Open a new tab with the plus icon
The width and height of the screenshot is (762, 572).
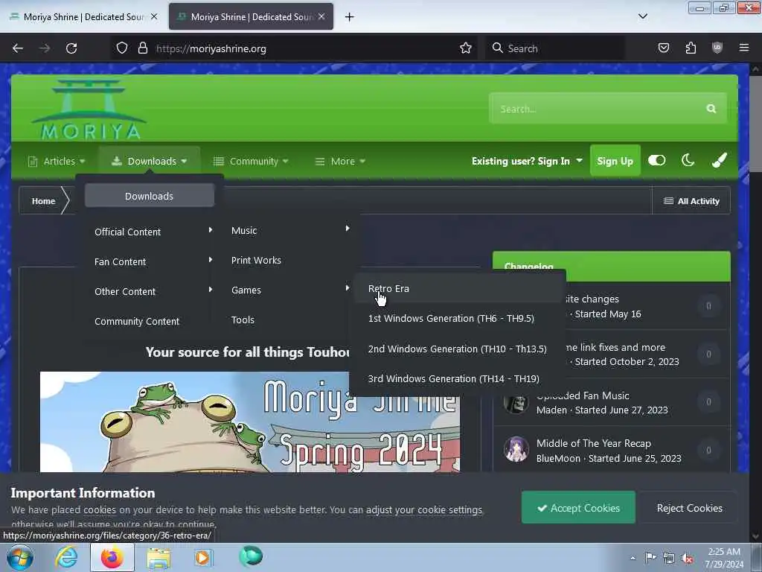(349, 17)
